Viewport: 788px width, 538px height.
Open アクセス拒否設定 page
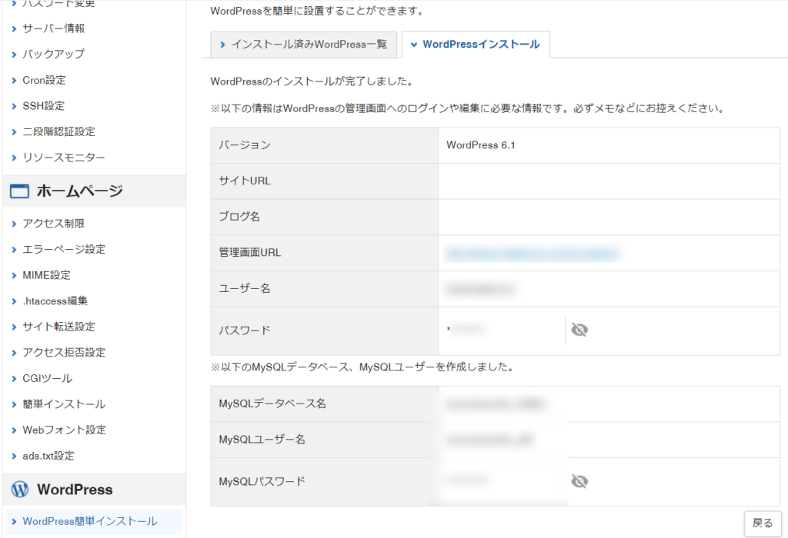coord(65,352)
